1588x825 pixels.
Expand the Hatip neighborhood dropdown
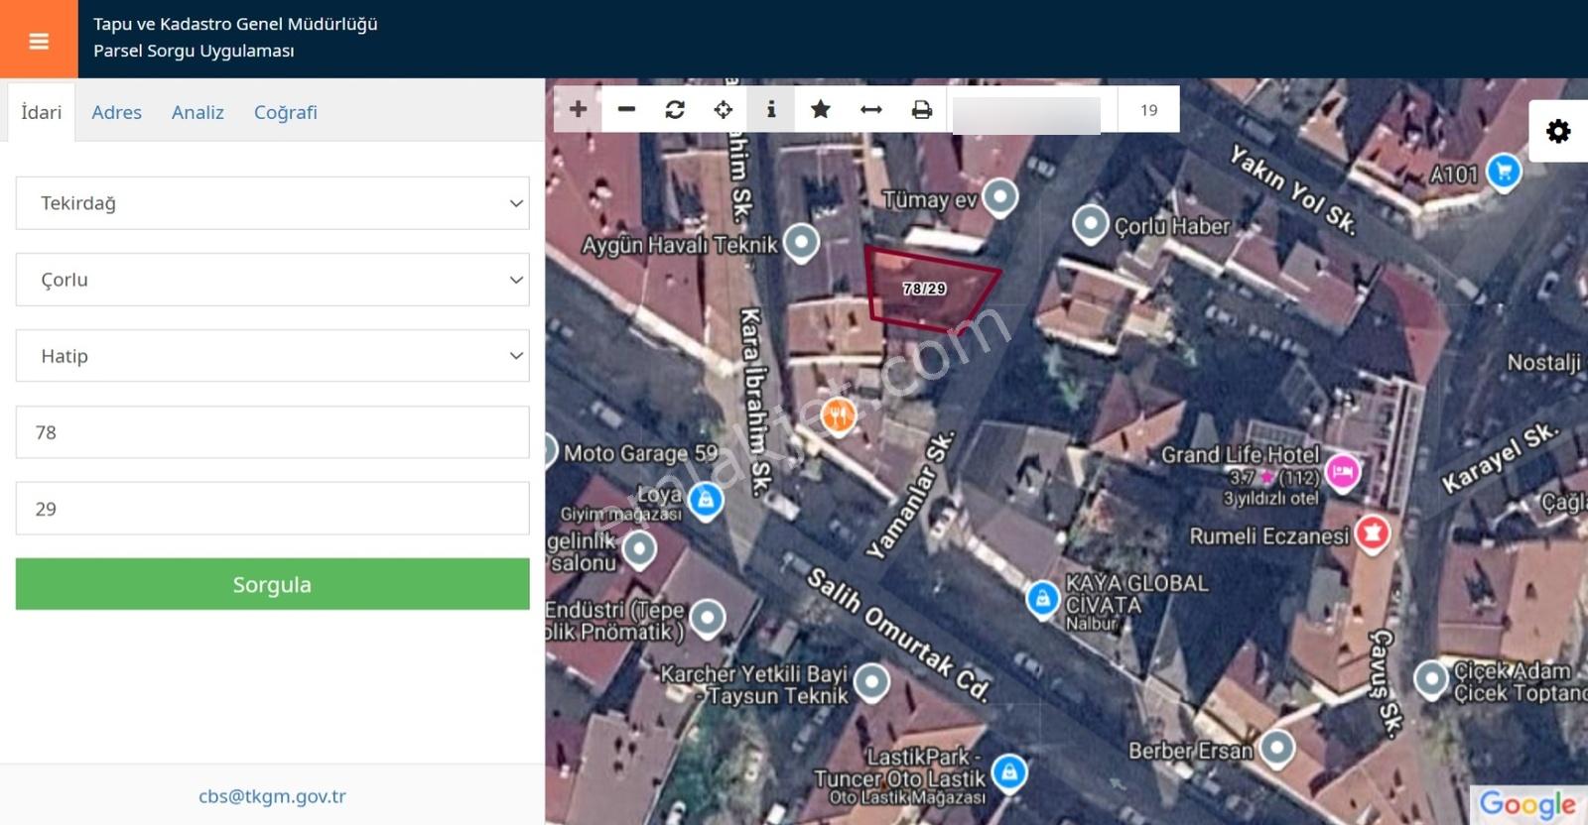click(272, 356)
